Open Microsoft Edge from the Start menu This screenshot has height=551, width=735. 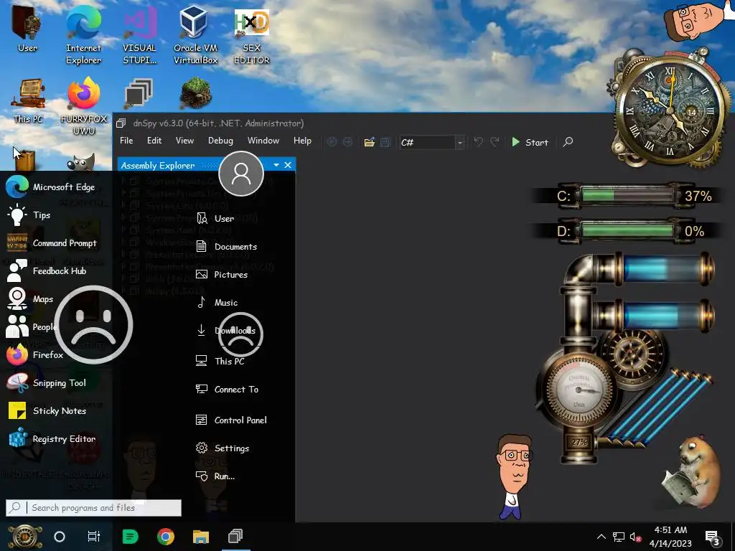click(x=51, y=187)
